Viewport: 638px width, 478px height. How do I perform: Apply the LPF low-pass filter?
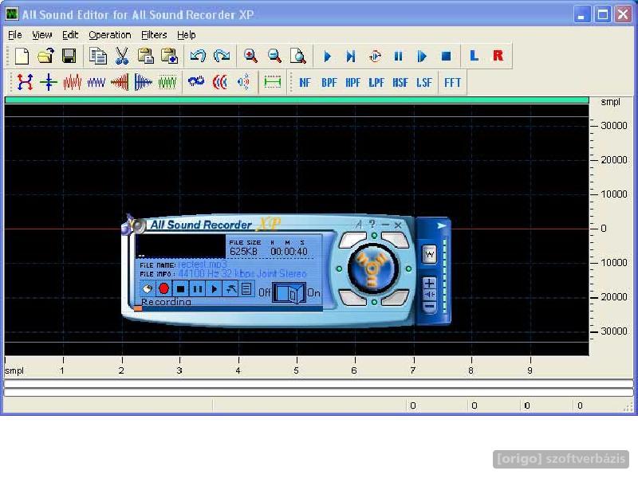[376, 83]
